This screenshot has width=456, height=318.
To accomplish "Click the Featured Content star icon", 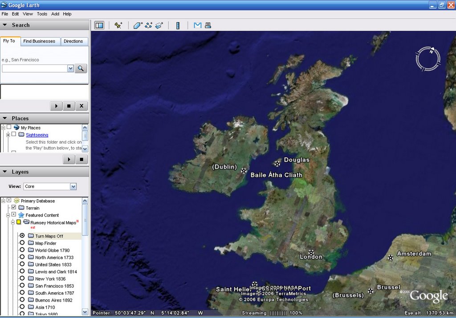I will click(x=21, y=215).
